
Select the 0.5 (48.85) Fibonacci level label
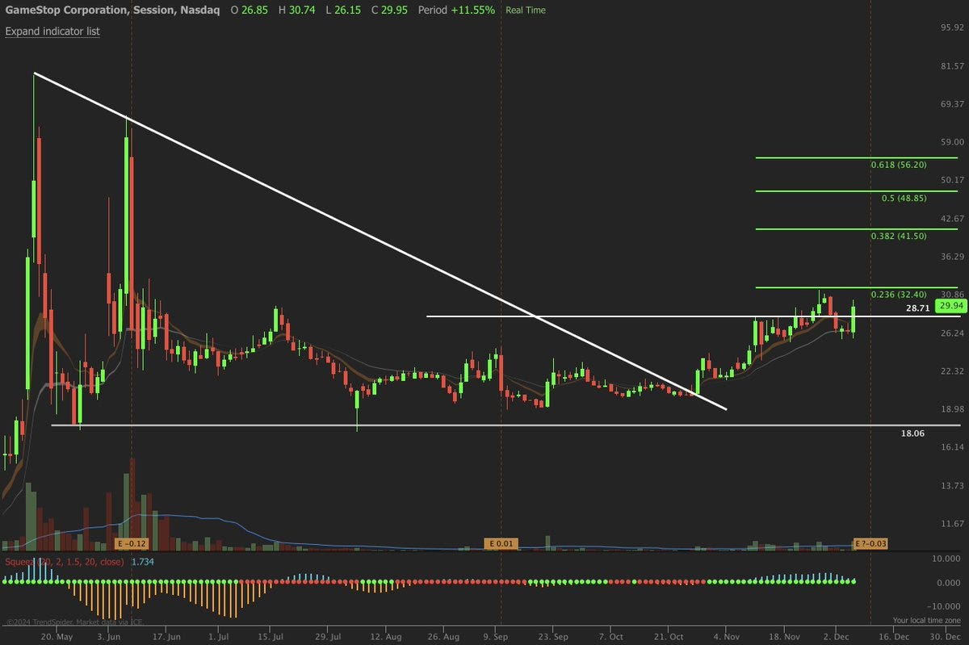point(903,198)
